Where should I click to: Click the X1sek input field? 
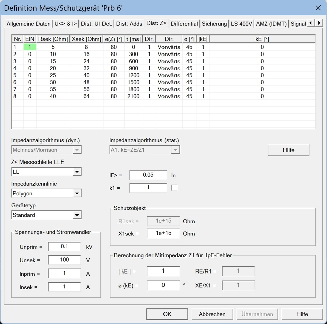click(x=163, y=233)
